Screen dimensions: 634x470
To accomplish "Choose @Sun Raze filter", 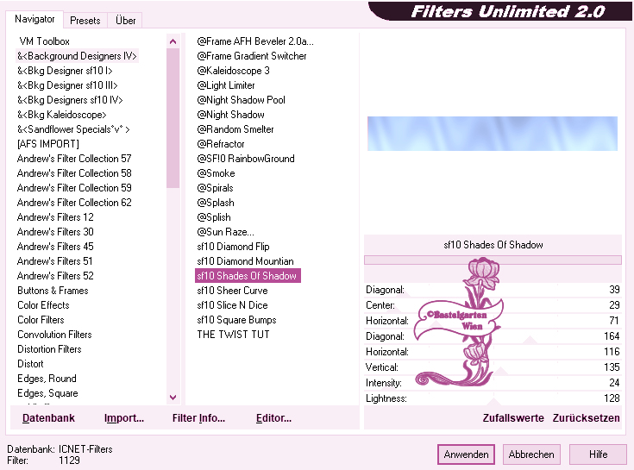I will tap(226, 232).
